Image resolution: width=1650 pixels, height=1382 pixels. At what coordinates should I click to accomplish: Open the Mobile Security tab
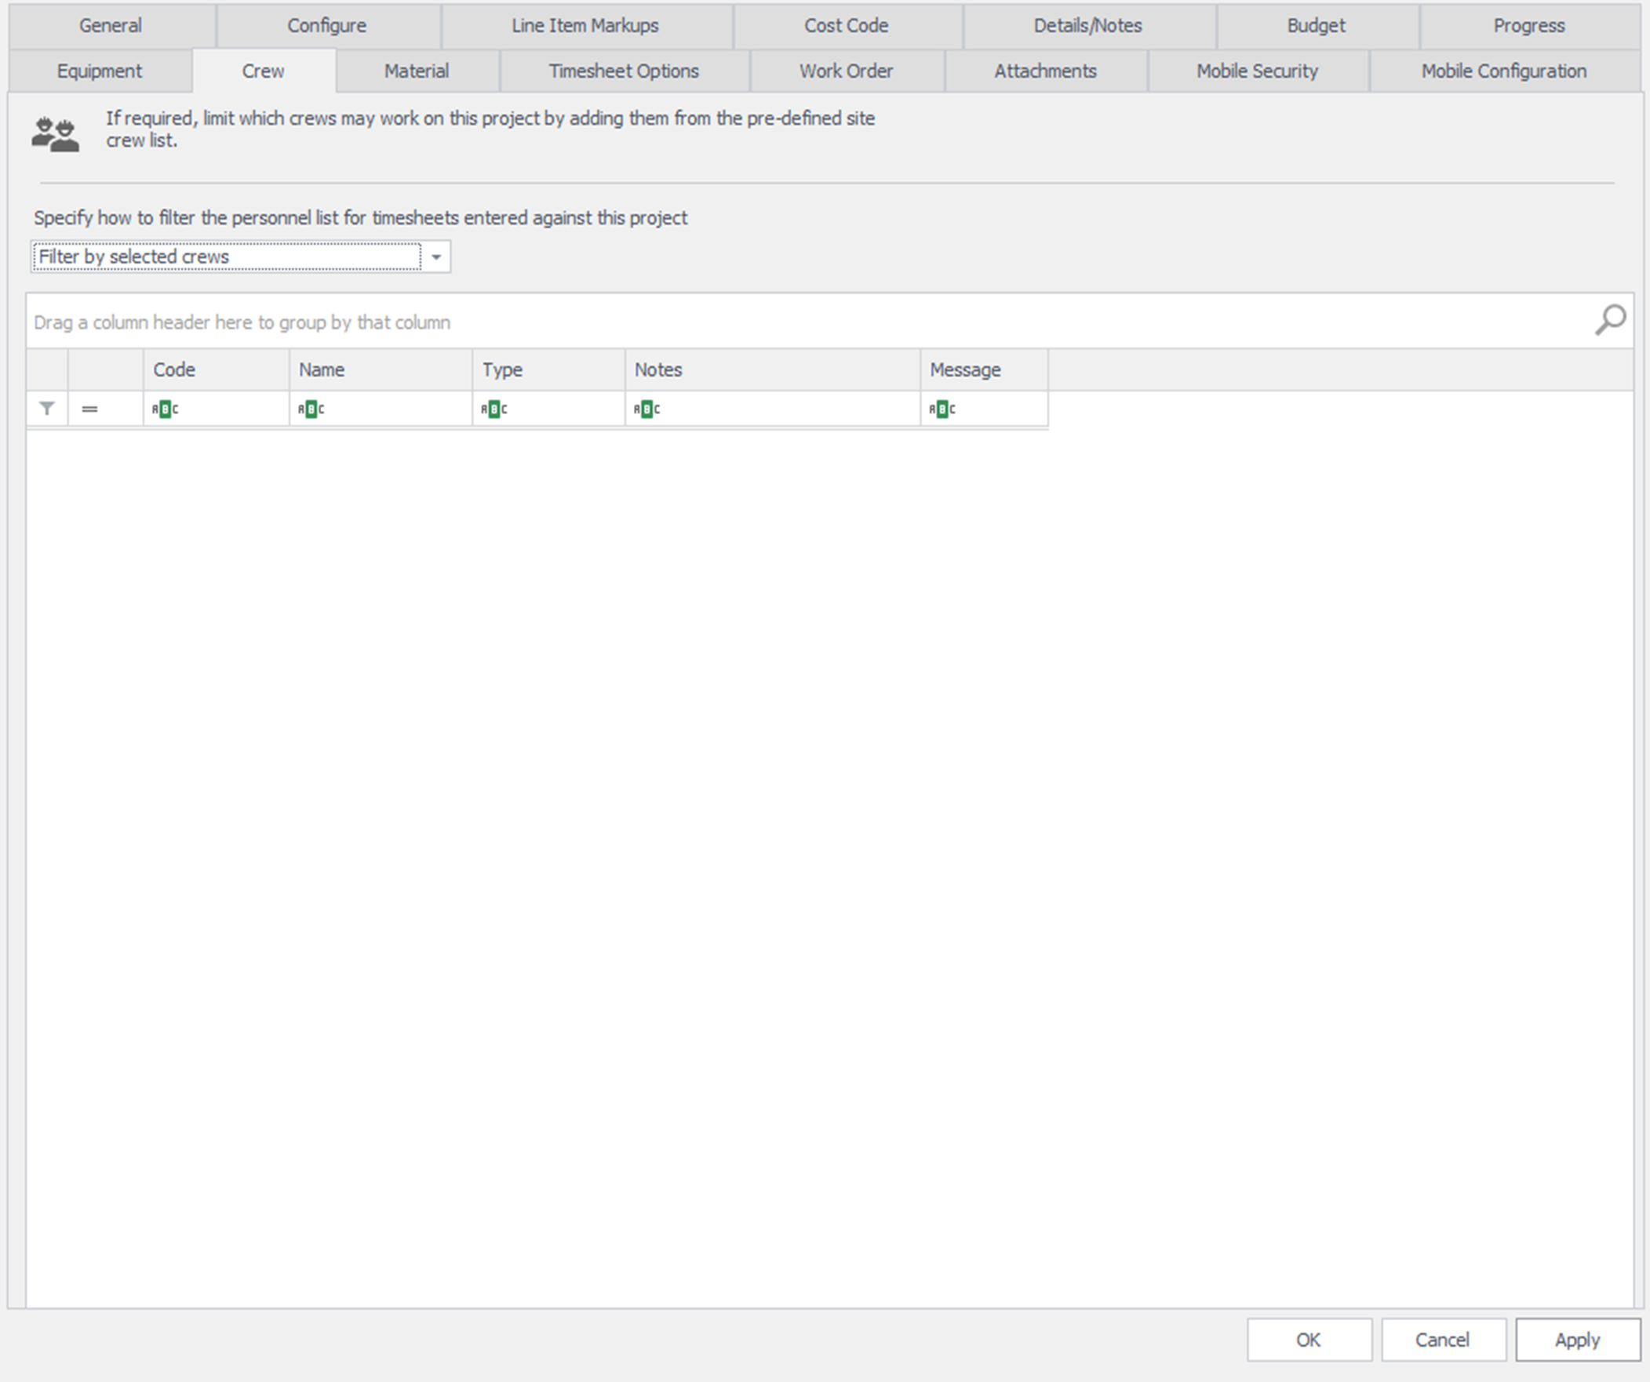[1257, 71]
